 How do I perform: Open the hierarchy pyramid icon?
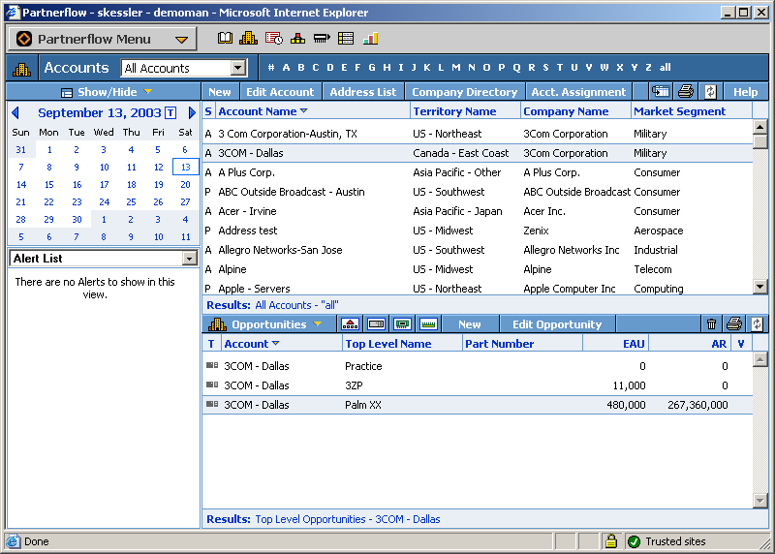point(297,38)
